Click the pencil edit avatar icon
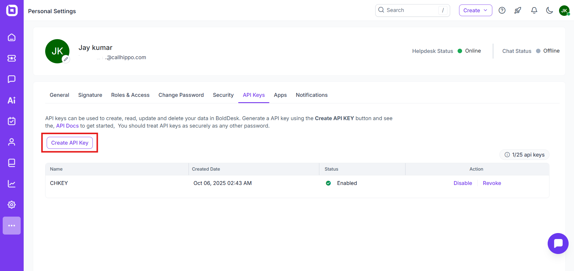This screenshot has width=574, height=271. (x=66, y=59)
